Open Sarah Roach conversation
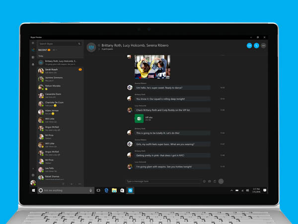Image resolution: width=298 pixels, height=224 pixels. pyautogui.click(x=60, y=71)
